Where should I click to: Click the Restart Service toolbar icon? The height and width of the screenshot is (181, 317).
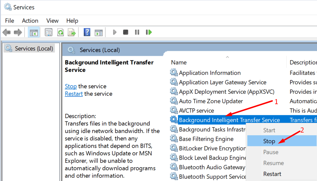click(x=149, y=32)
